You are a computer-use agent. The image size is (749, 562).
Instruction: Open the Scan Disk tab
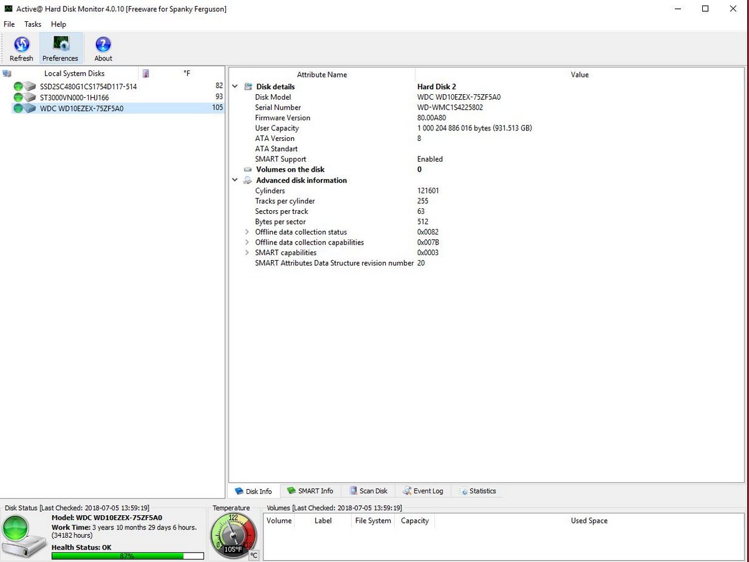click(368, 491)
